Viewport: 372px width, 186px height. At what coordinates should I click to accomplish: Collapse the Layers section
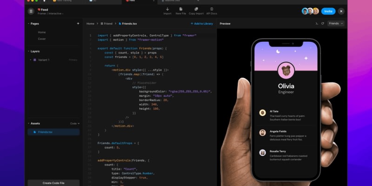(x=29, y=51)
